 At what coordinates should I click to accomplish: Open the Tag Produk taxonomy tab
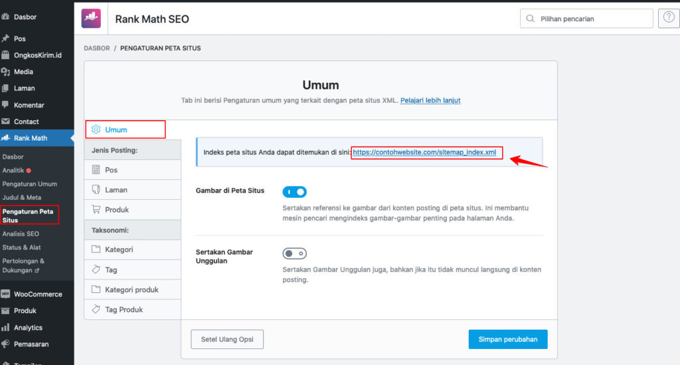(132, 309)
